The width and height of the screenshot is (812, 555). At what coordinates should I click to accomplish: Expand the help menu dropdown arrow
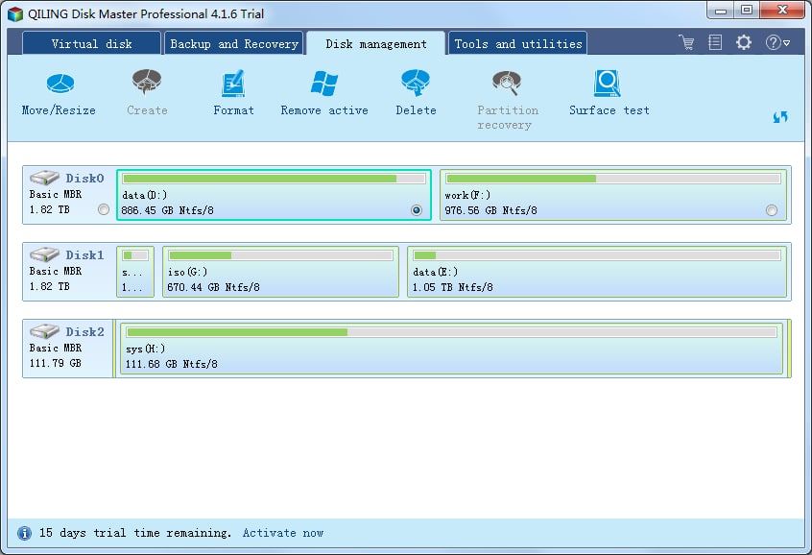click(787, 43)
